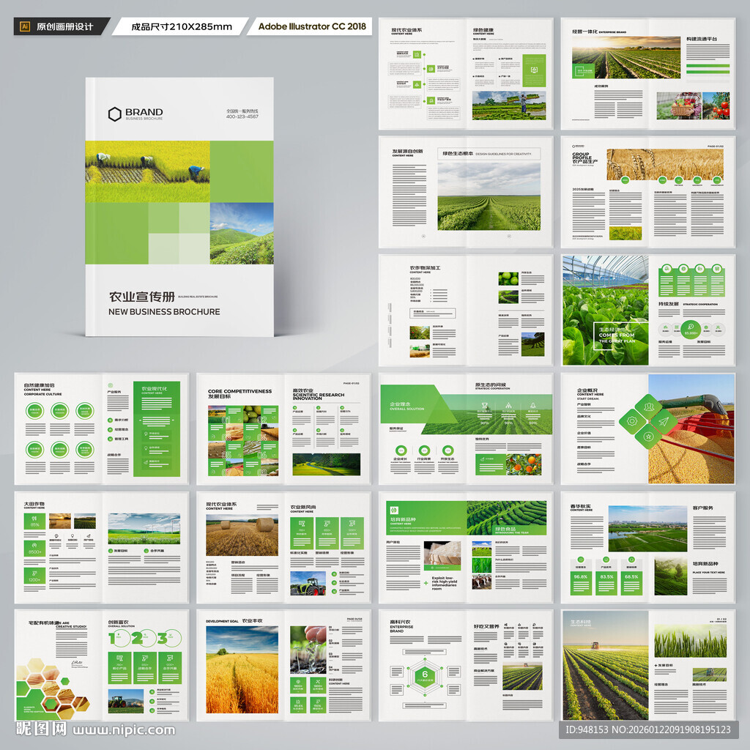Click the 客户服务 heading
750x750 pixels.
tap(702, 508)
